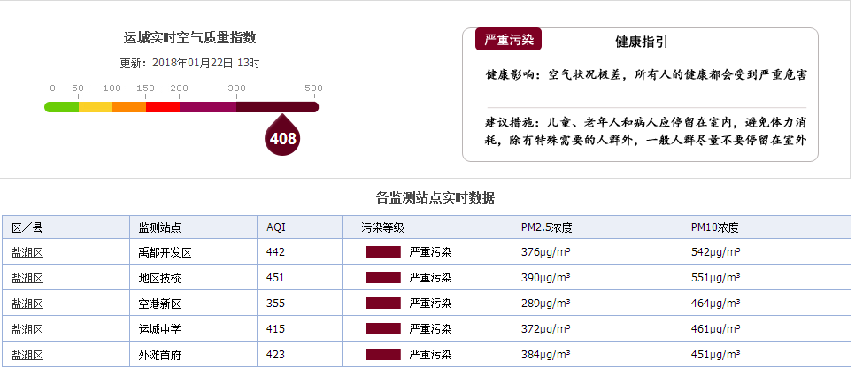Click the 408 AQI droplet marker
Image resolution: width=855 pixels, height=369 pixels.
pyautogui.click(x=282, y=136)
